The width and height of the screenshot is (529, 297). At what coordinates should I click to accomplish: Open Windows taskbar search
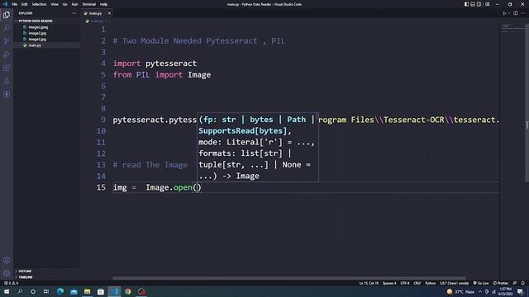click(20, 291)
